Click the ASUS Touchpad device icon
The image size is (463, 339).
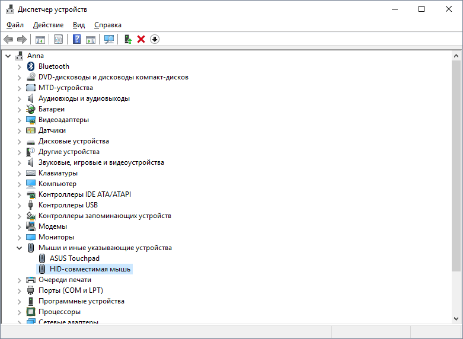pos(42,258)
